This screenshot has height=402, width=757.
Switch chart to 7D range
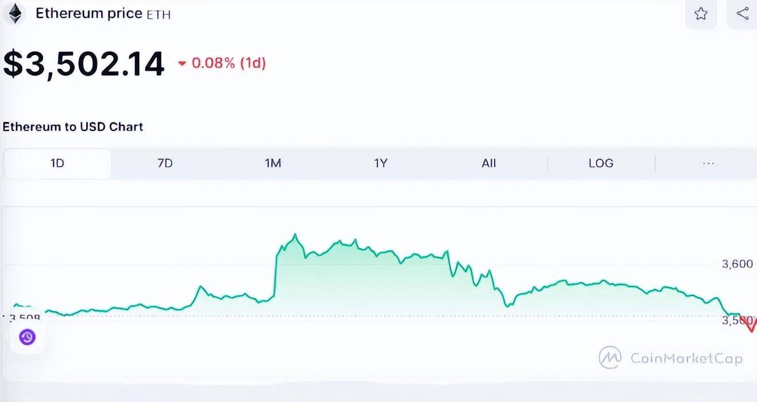coord(165,163)
